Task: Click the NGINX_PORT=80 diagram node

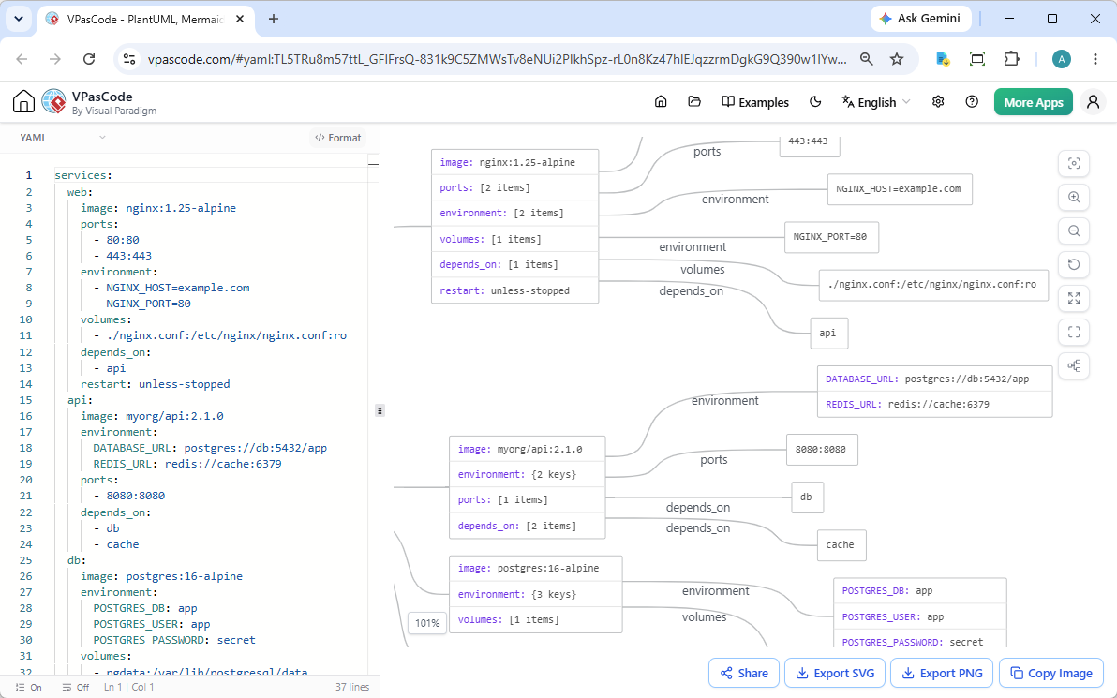Action: click(830, 236)
